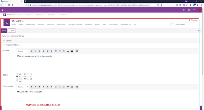204x110 pixels.
Task: Open the user account avatar
Action: pos(199,10)
